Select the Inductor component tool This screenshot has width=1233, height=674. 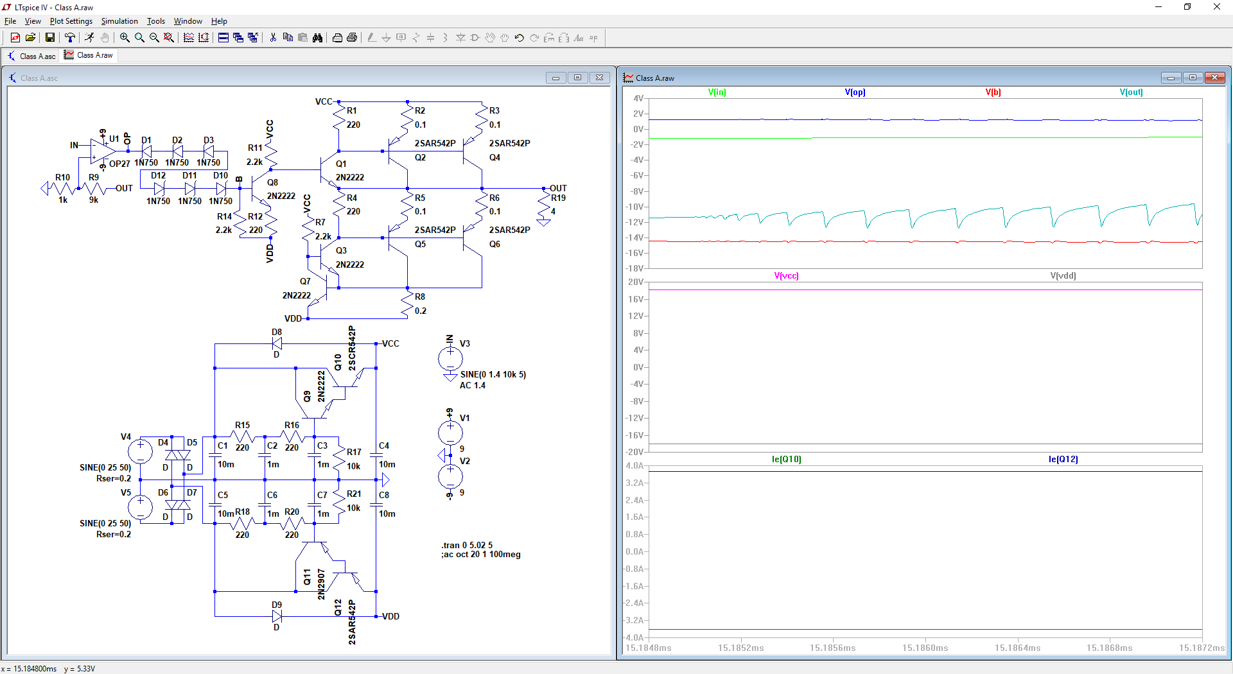tap(445, 38)
